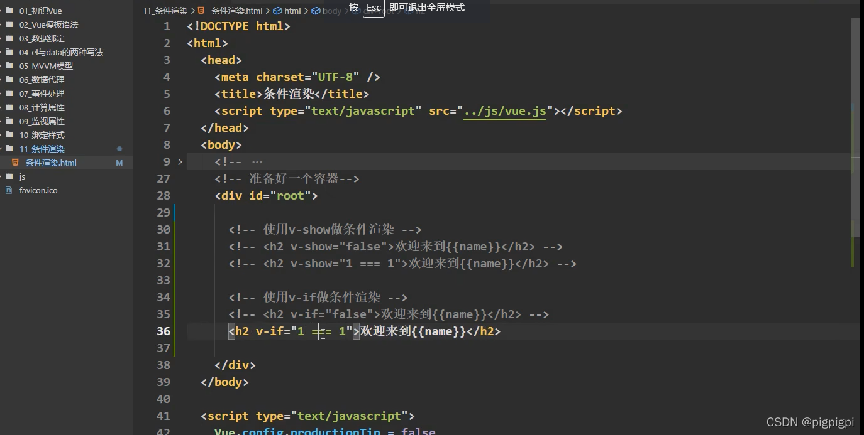
Task: Open folder 10_绑定样式
Action: coord(42,135)
